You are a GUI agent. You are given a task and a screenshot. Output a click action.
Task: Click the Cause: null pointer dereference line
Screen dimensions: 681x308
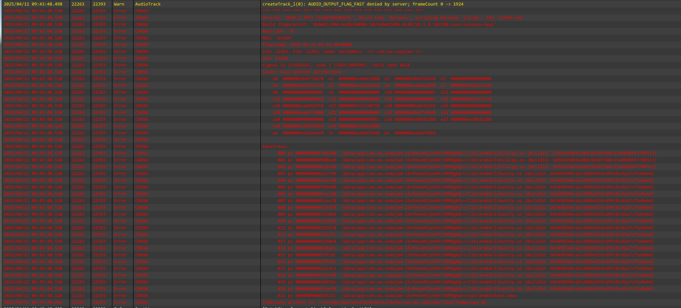302,72
